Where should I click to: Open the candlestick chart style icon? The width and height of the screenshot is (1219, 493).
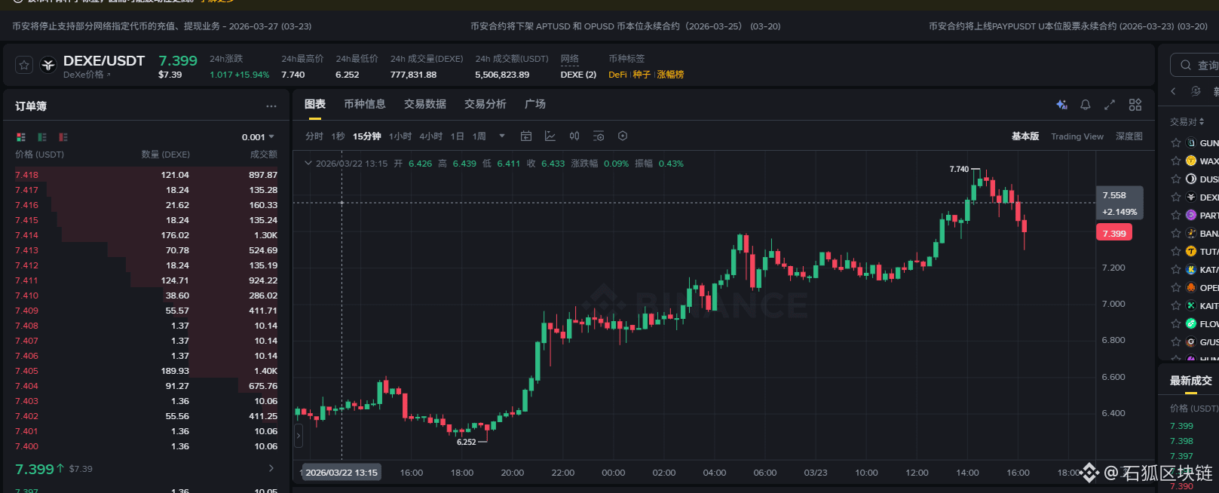(x=574, y=136)
